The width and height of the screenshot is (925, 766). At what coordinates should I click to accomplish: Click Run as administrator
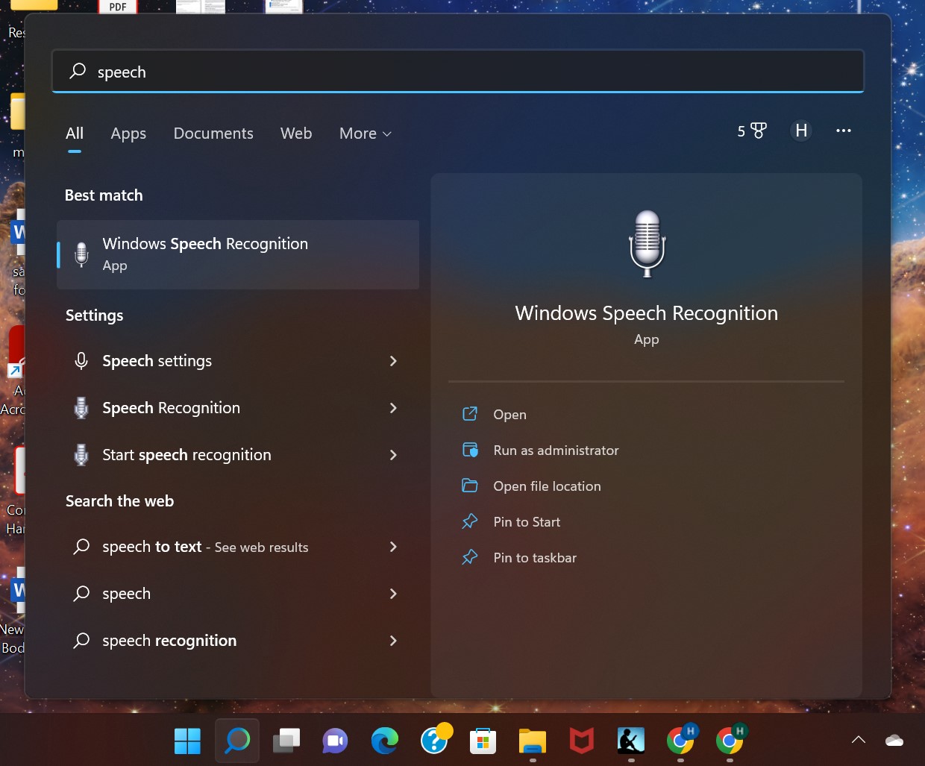(556, 450)
